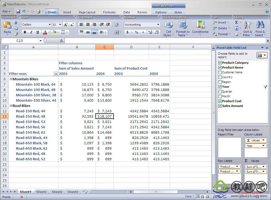This screenshot has width=271, height=200.
Task: Open the Filter rows dropdown arrow
Action: [56, 74]
